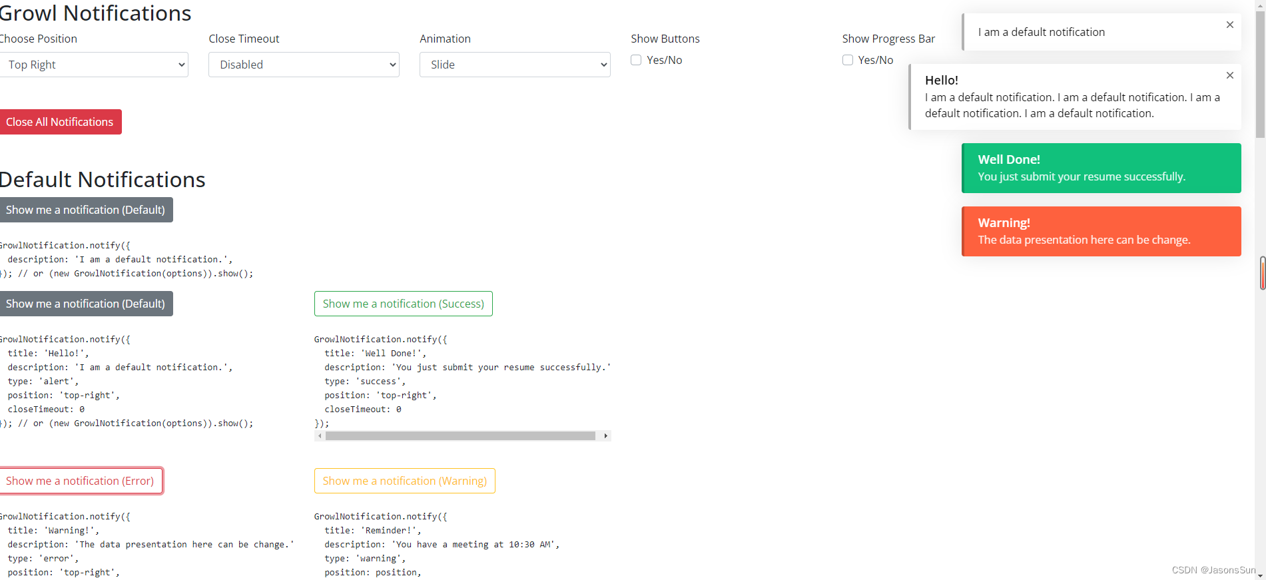This screenshot has width=1266, height=580.
Task: Click the 'Growl Notifications' page title
Action: (x=95, y=13)
